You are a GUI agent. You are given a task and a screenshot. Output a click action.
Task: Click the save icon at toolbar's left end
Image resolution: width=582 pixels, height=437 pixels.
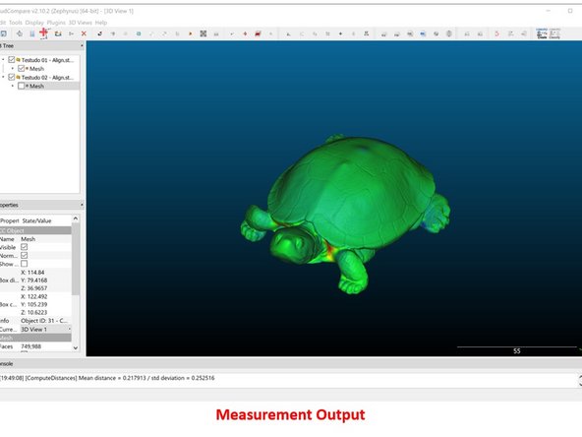(x=3, y=33)
